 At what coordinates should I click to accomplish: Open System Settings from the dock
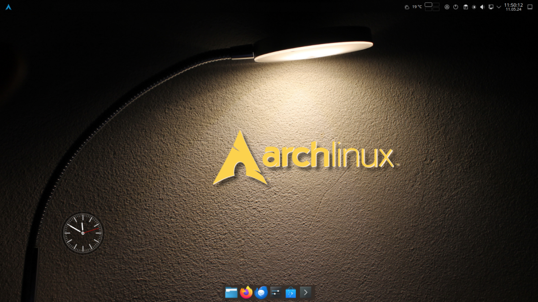276,293
